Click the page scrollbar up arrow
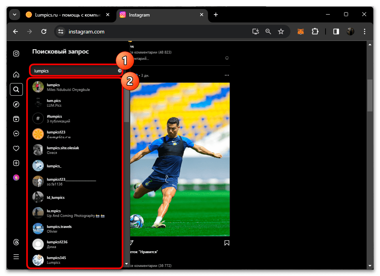Screen dimensions: 380x276 (x=370, y=44)
